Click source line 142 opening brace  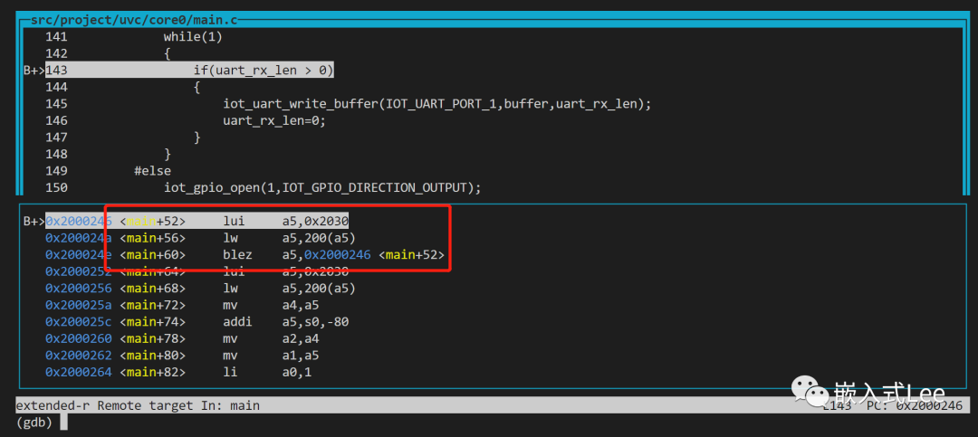[168, 53]
